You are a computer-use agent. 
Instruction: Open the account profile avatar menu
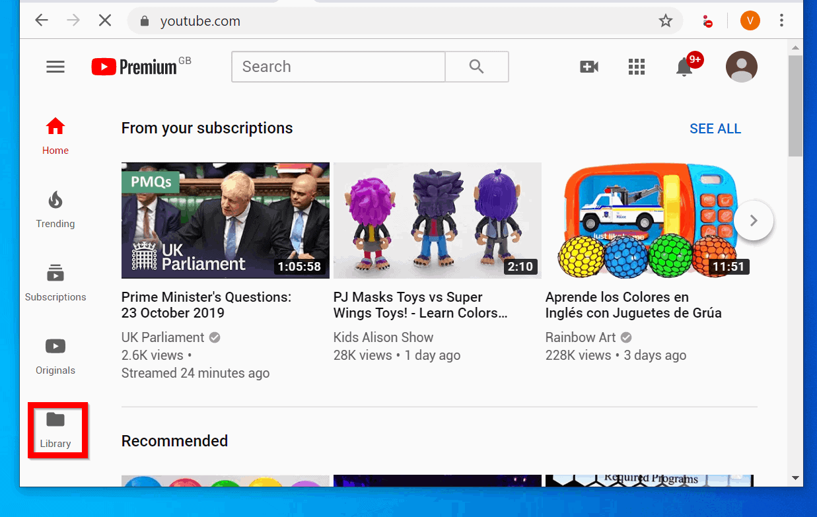pos(741,66)
